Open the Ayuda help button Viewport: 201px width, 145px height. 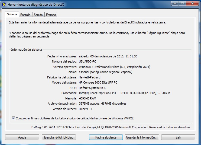(x=22, y=137)
